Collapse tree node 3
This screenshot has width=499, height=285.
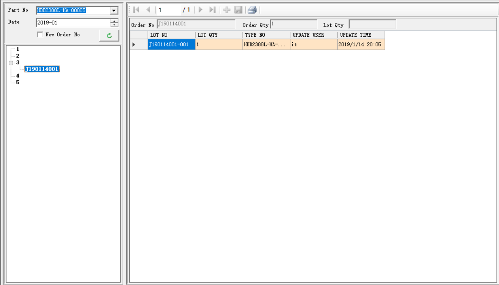coord(11,63)
